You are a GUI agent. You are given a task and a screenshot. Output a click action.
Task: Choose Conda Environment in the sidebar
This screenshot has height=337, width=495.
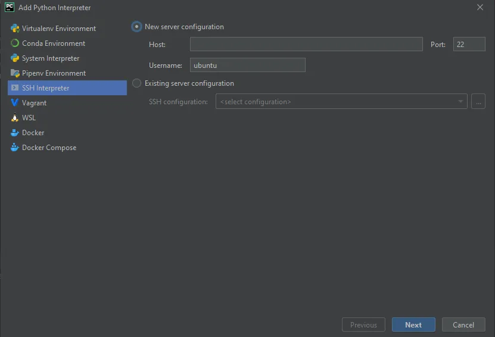pyautogui.click(x=67, y=43)
